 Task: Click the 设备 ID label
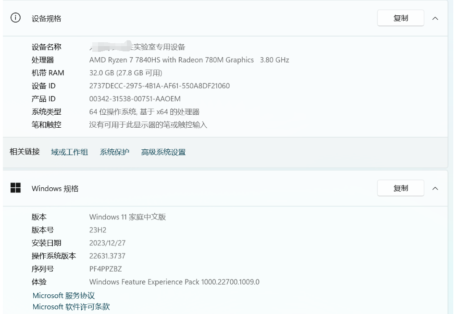(43, 86)
